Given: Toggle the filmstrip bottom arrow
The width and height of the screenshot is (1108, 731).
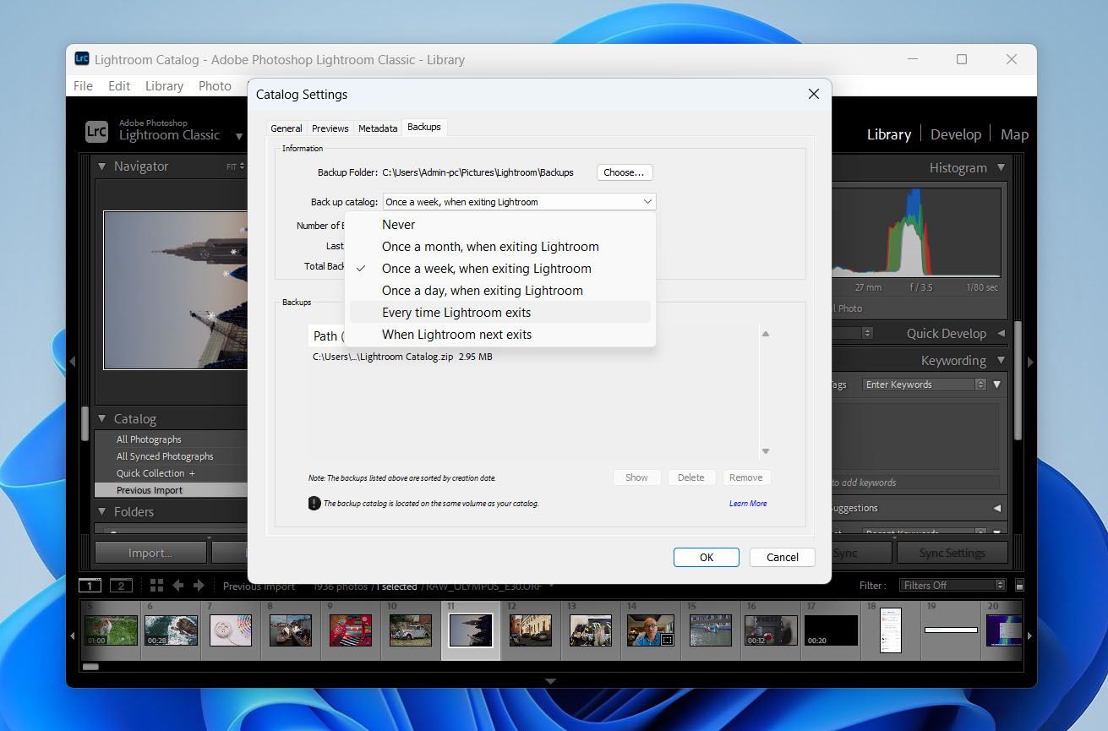Looking at the screenshot, I should pos(551,681).
